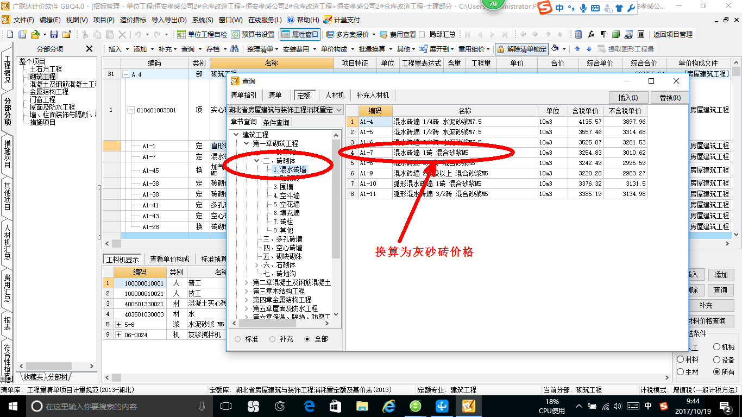This screenshot has height=417, width=742.
Task: Open Task View on the taskbar
Action: (226, 406)
